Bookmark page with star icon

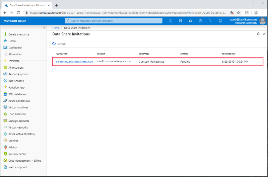tap(239, 13)
